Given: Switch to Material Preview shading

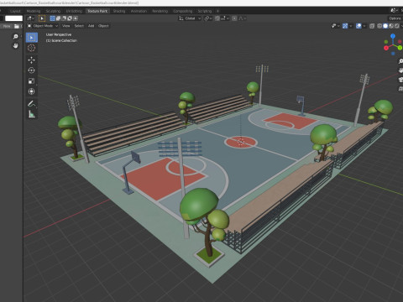Looking at the screenshot, I should pos(391,26).
